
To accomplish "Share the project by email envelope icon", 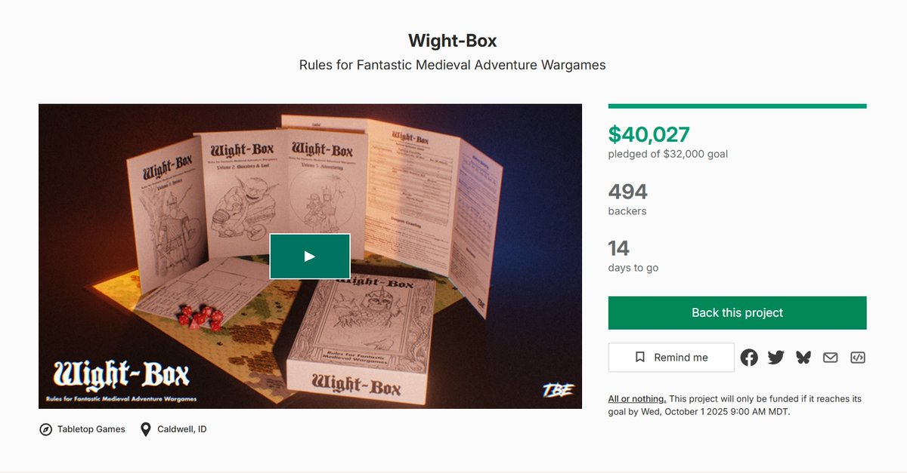I will pos(831,358).
